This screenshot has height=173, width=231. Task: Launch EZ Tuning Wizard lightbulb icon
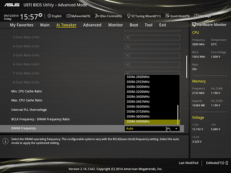tap(129, 16)
